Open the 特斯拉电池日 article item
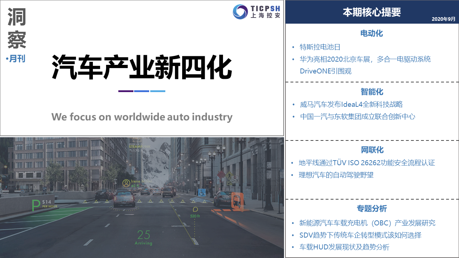The width and height of the screenshot is (459, 258). point(320,47)
